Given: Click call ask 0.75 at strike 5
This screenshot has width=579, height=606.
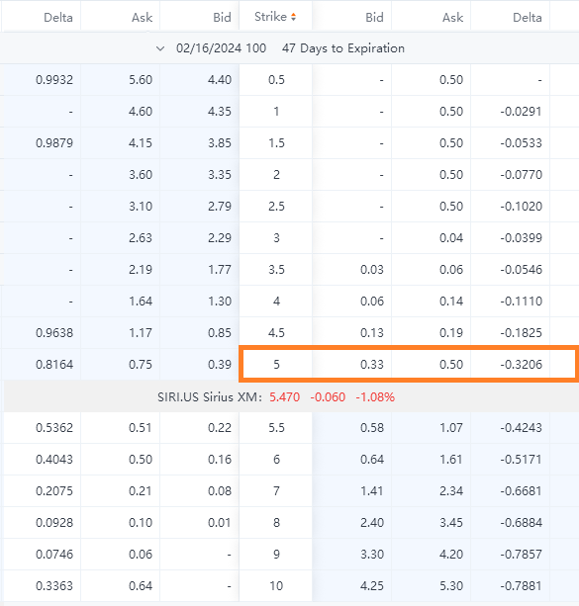Looking at the screenshot, I should point(141,365).
